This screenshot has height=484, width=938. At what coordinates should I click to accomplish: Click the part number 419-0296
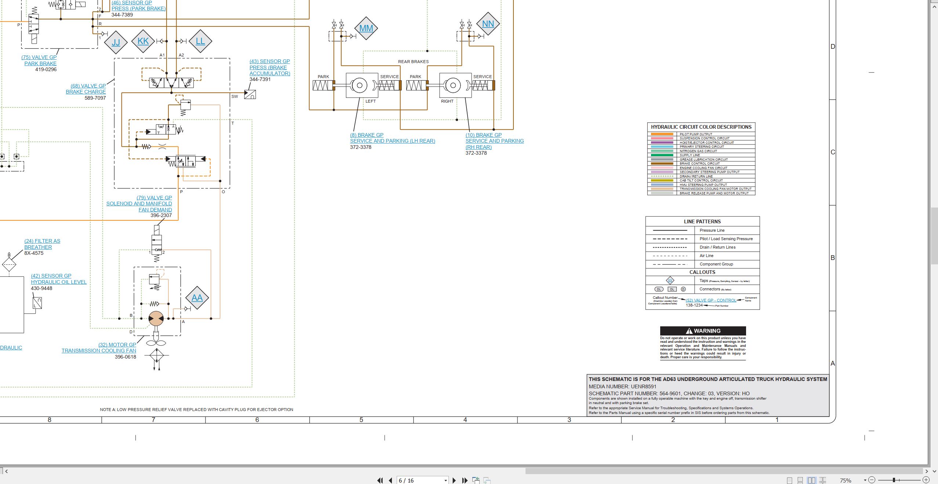pyautogui.click(x=46, y=70)
